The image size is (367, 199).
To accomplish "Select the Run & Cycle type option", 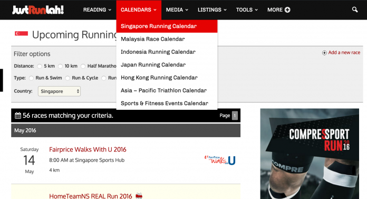I will click(67, 78).
